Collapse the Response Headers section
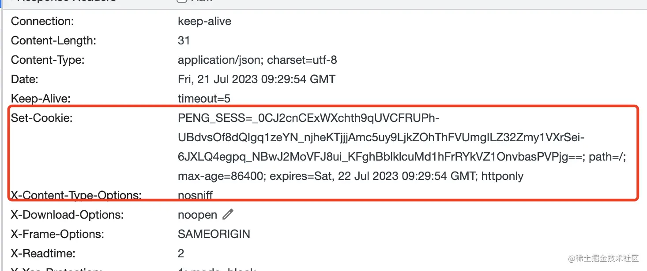 pos(66,1)
